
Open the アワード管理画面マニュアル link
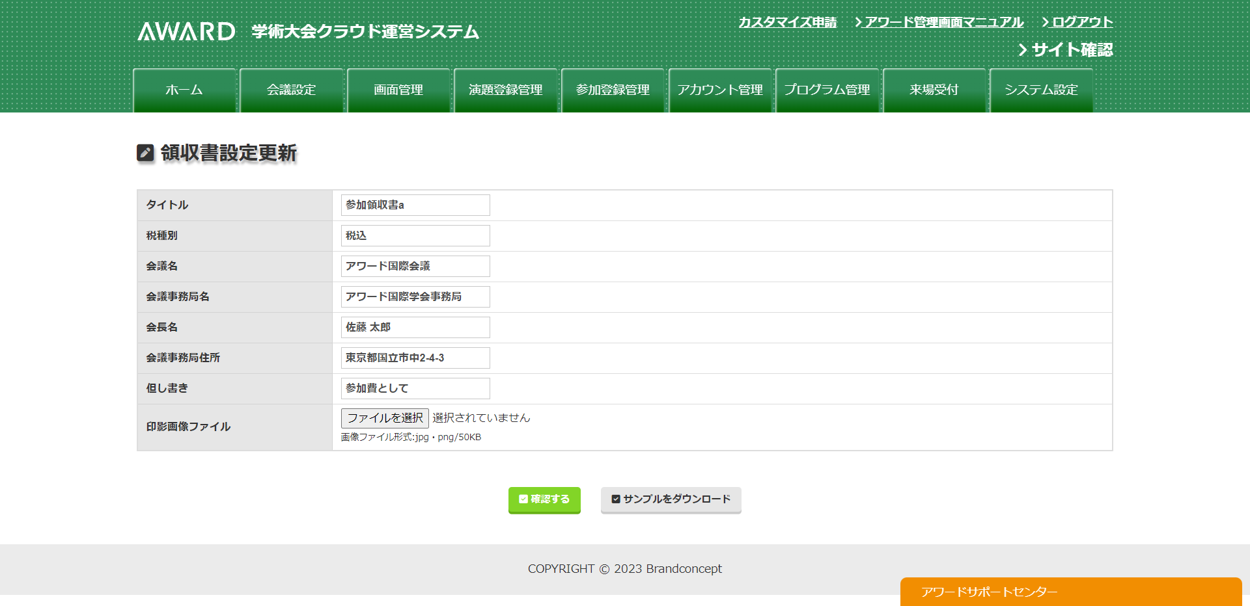click(939, 22)
